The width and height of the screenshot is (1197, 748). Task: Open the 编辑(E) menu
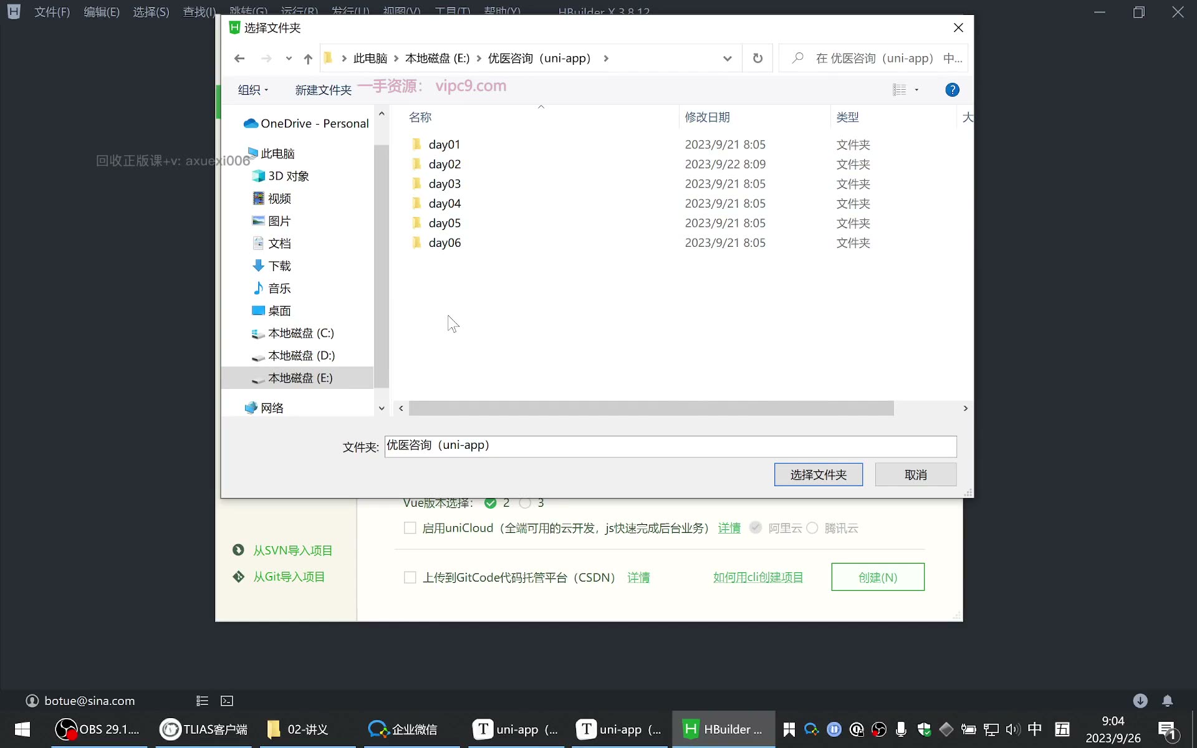pos(102,12)
